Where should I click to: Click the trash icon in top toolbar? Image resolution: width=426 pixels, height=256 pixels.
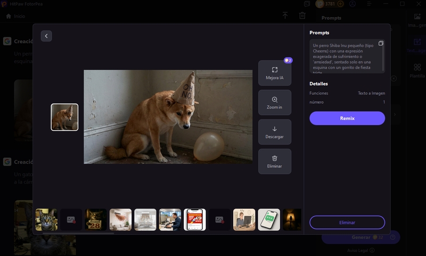[x=302, y=16]
